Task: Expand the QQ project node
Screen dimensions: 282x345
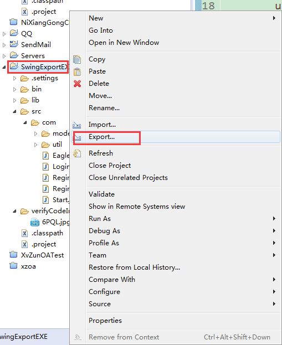Action: pos(4,34)
